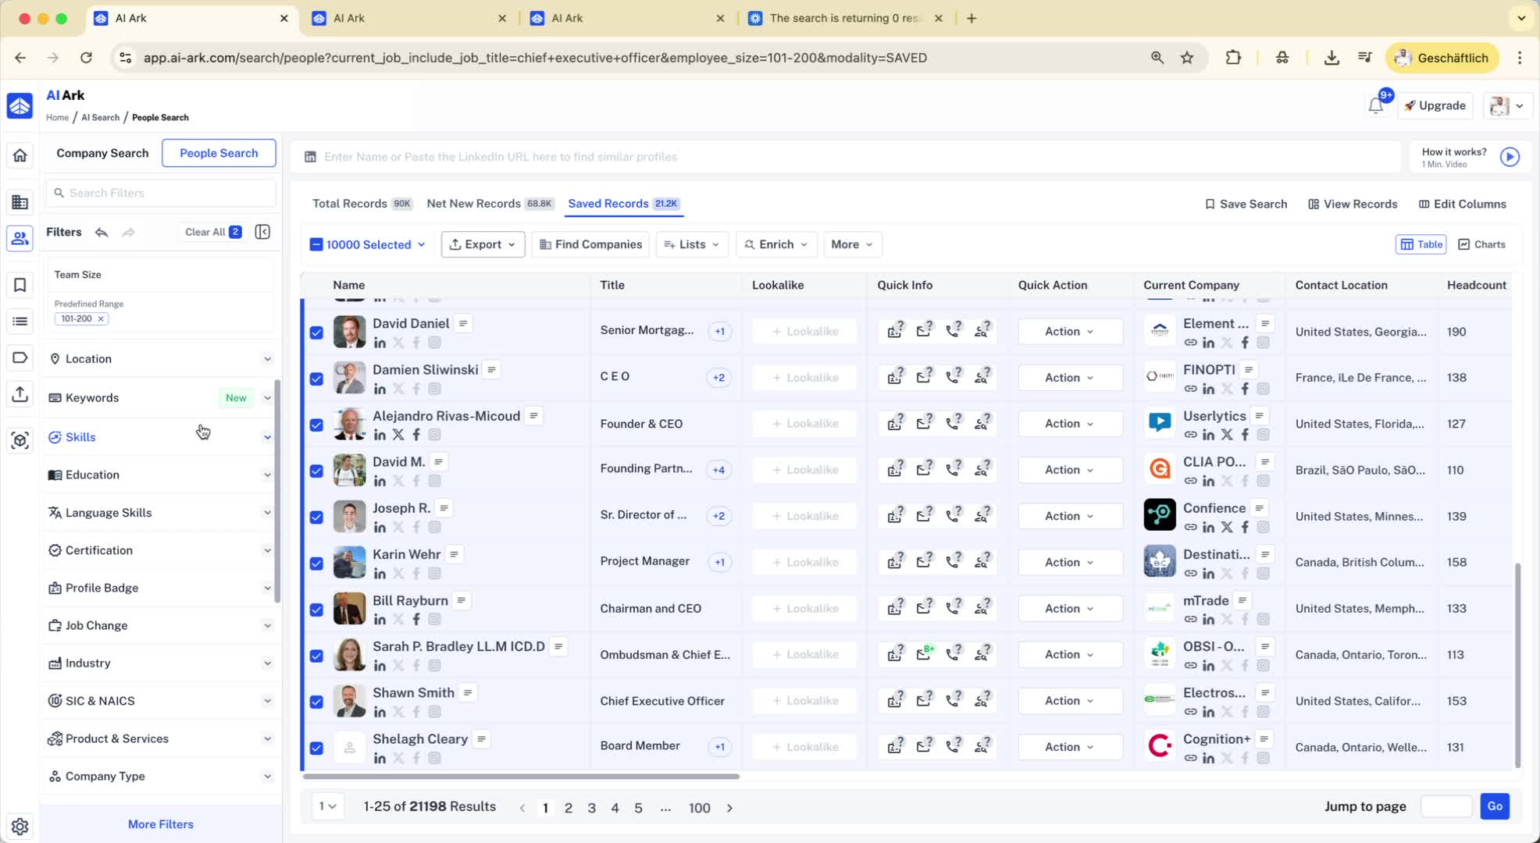Viewport: 1540px width, 843px height.
Task: Open settings gear in left sidebar
Action: 20,826
